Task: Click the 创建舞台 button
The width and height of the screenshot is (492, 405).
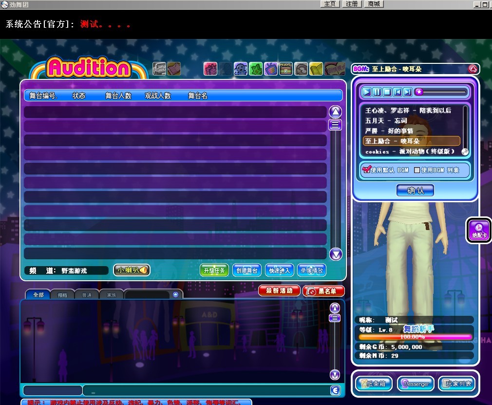Action: (246, 270)
